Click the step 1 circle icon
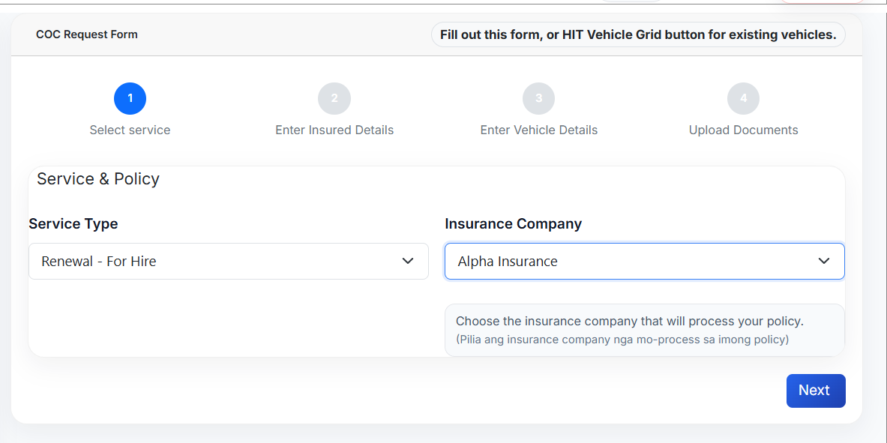887x443 pixels. [x=130, y=98]
